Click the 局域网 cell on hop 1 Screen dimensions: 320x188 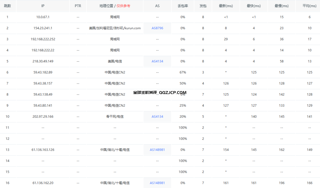tap(115, 17)
